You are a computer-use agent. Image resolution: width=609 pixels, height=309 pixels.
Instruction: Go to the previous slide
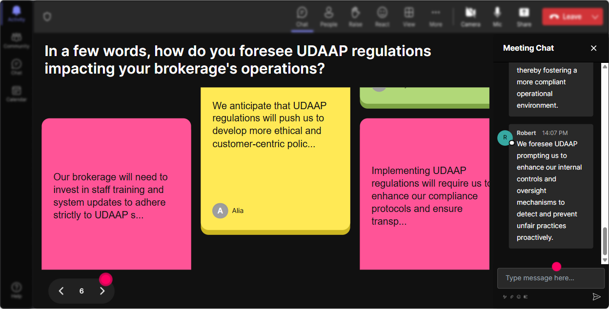click(x=61, y=291)
